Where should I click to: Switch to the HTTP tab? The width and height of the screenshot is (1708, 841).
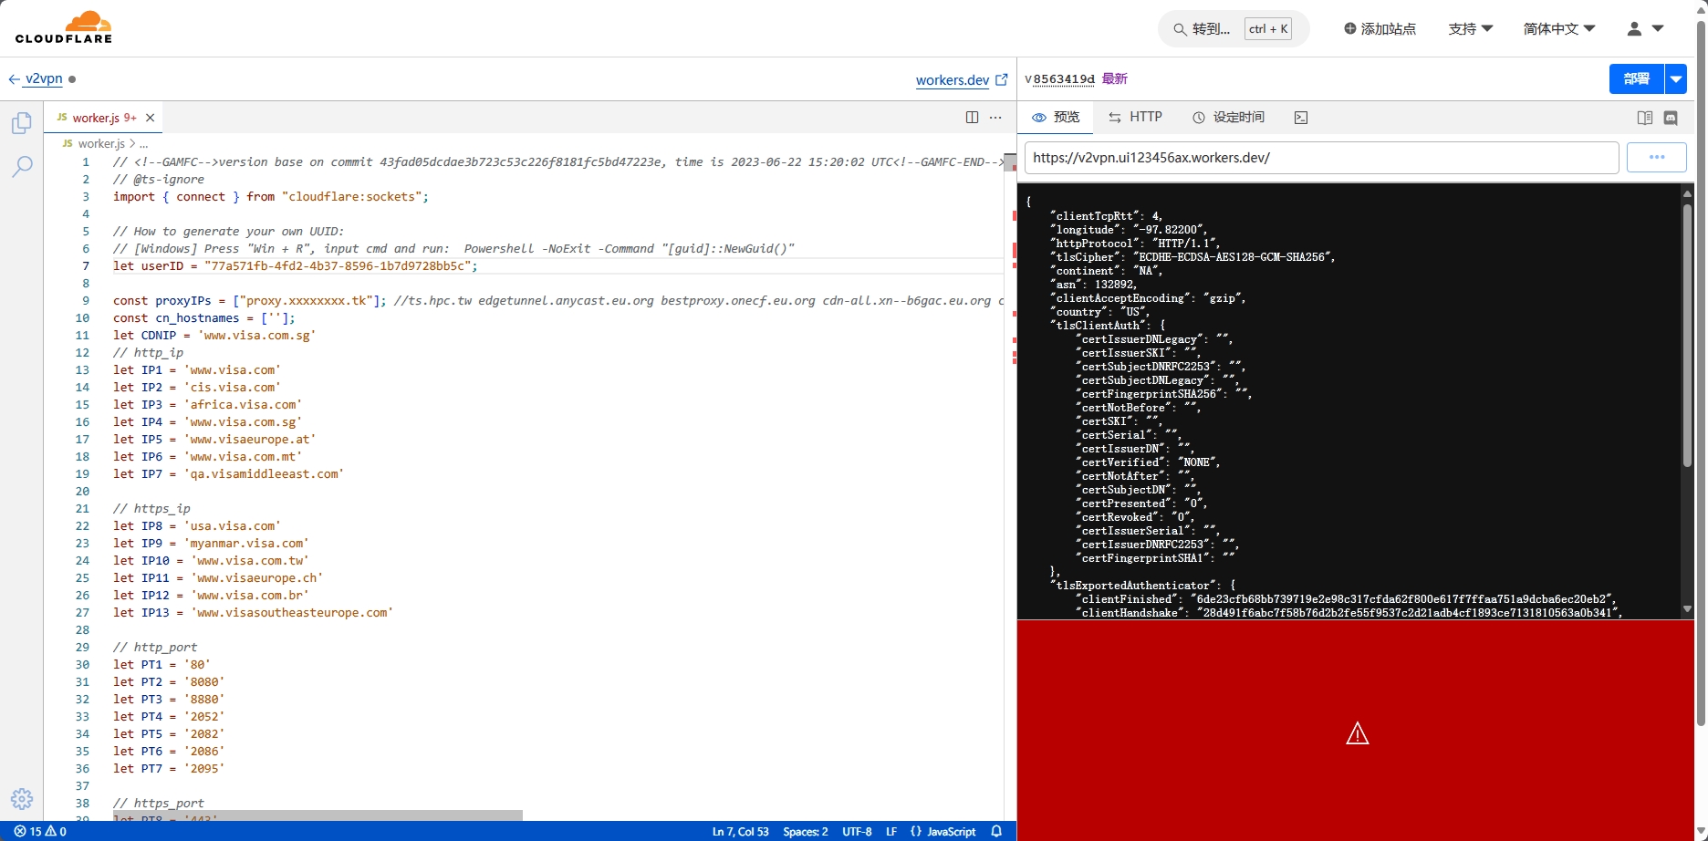(1135, 118)
